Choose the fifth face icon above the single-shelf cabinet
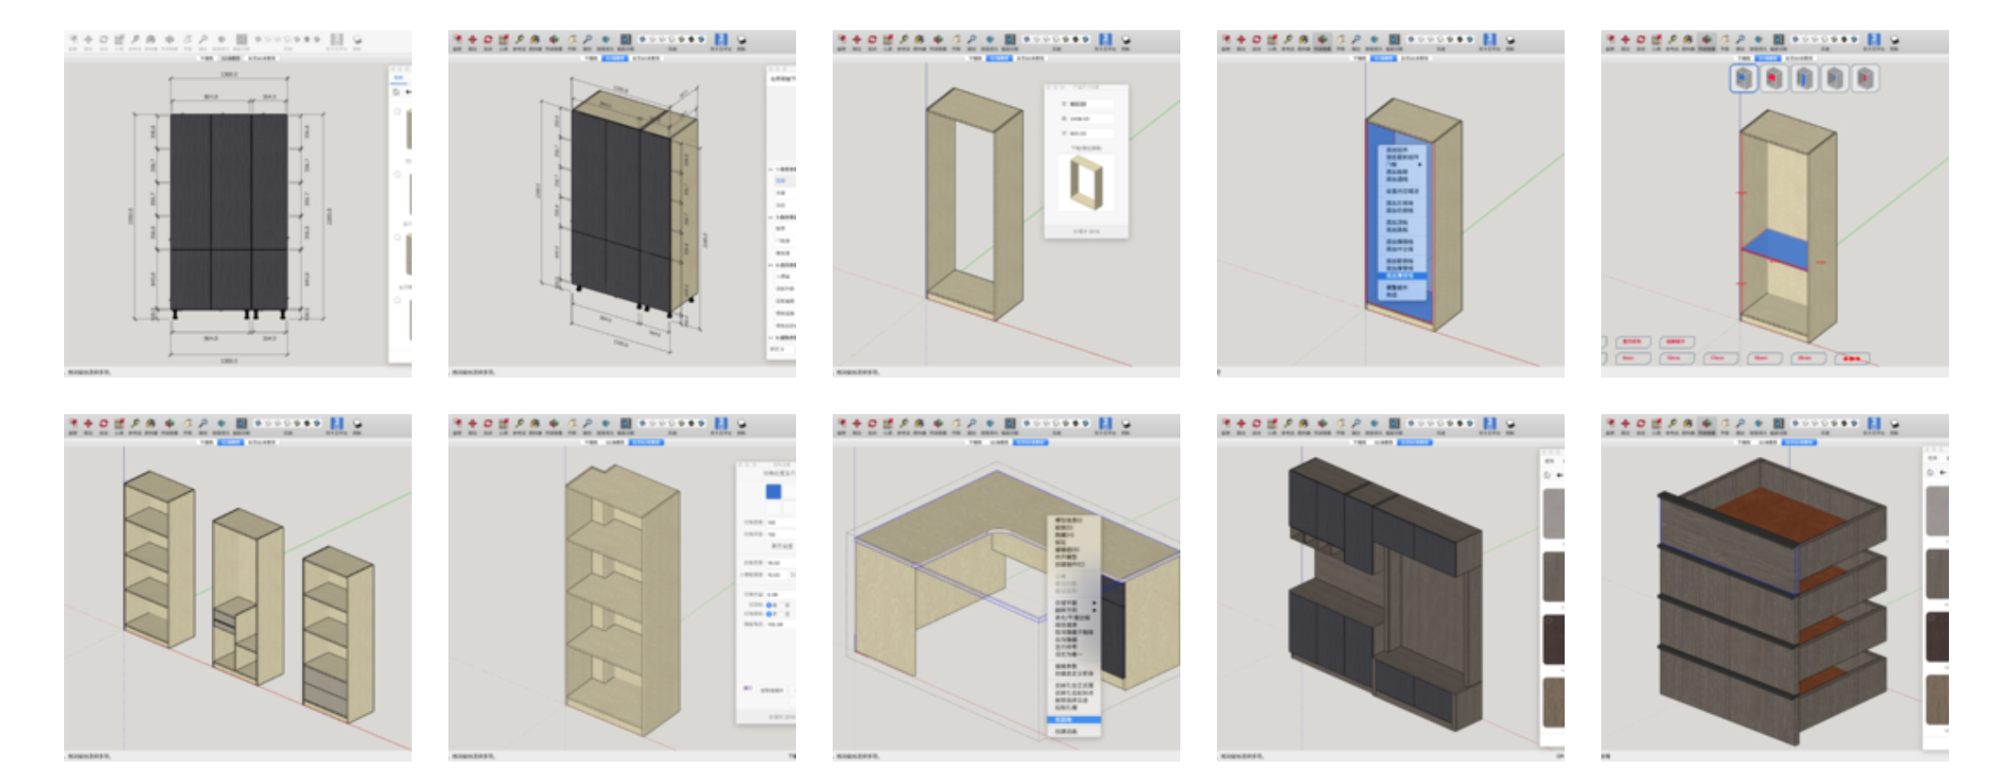 tap(1865, 80)
